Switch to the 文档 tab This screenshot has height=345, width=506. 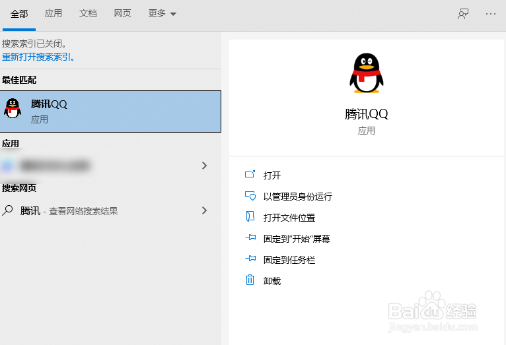(x=88, y=13)
